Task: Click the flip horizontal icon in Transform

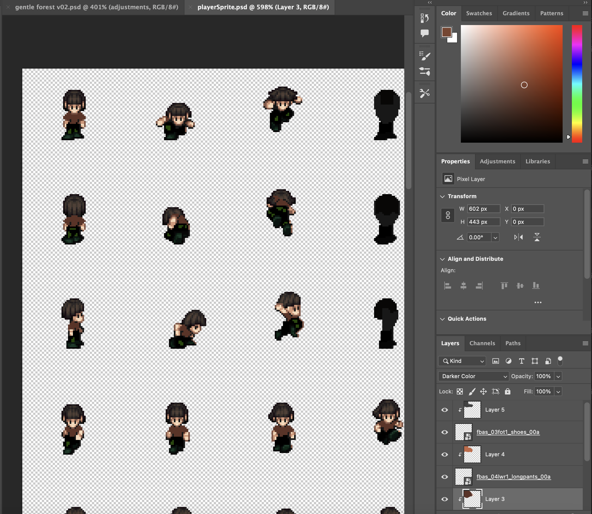Action: coord(518,237)
